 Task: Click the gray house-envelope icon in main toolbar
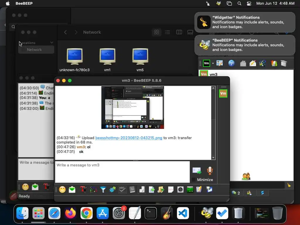click(243, 63)
